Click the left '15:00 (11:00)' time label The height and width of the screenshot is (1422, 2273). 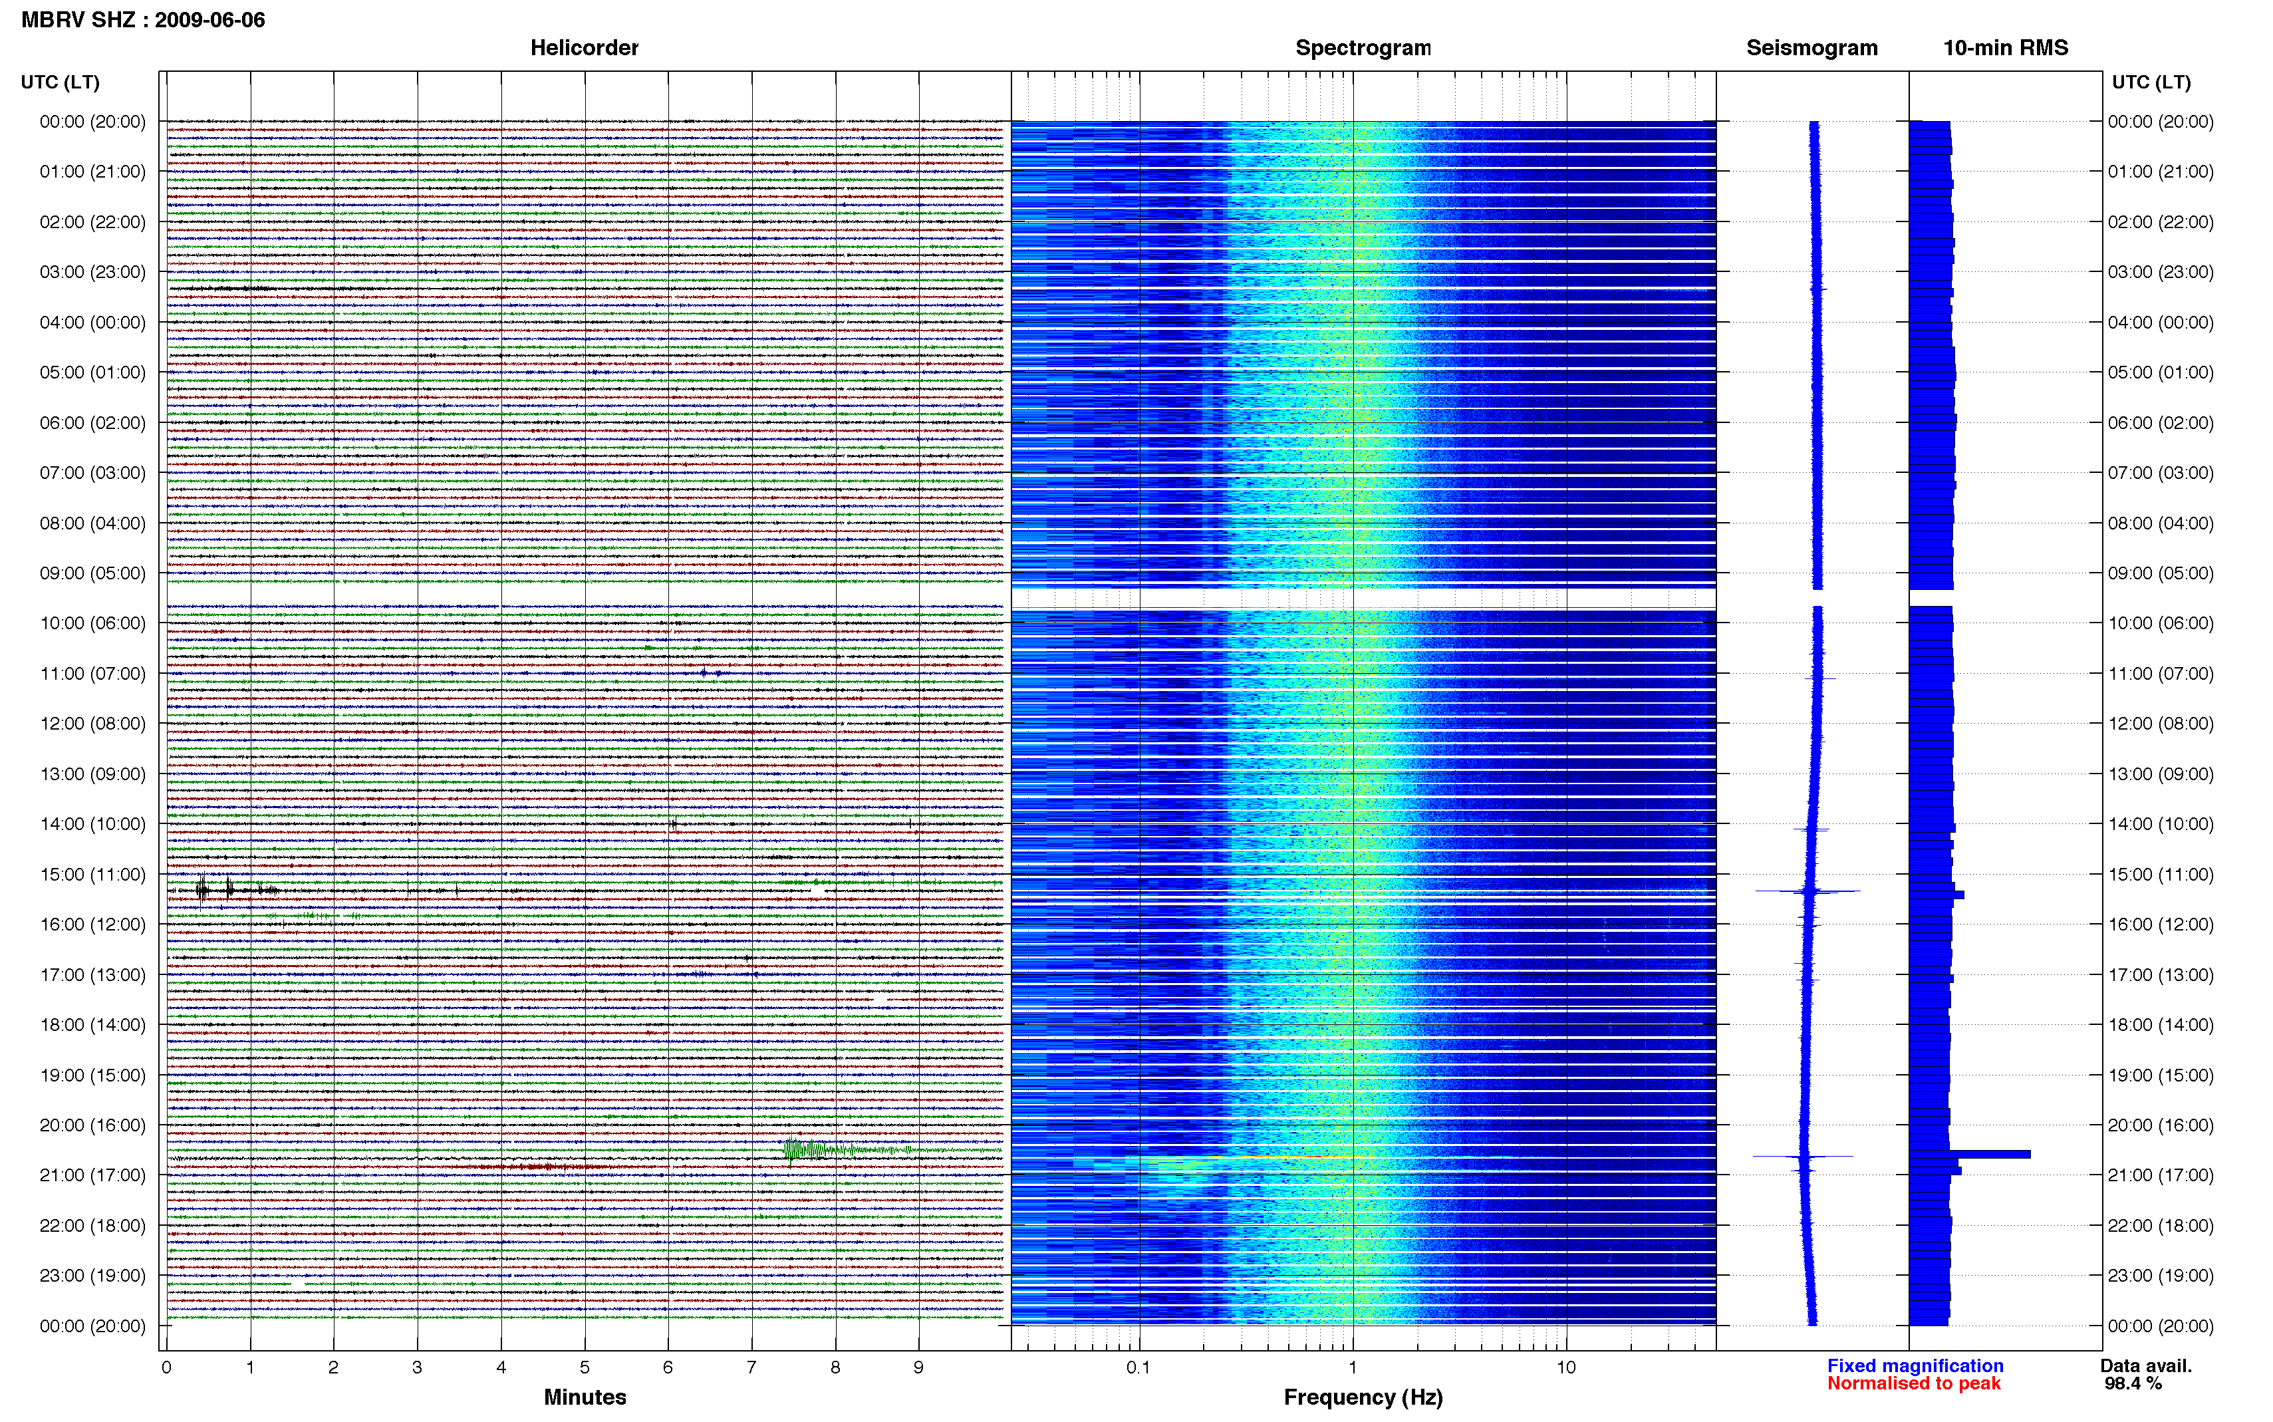(x=92, y=875)
